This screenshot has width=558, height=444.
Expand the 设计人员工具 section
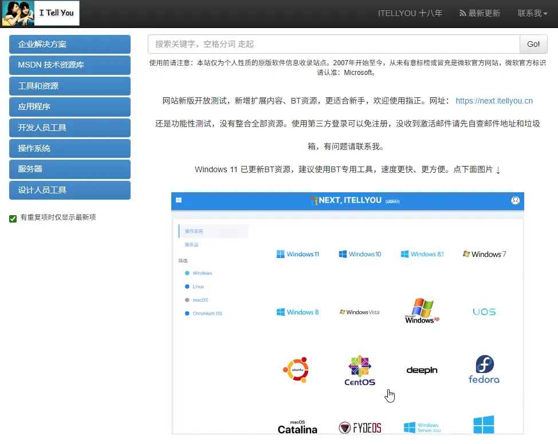[70, 190]
